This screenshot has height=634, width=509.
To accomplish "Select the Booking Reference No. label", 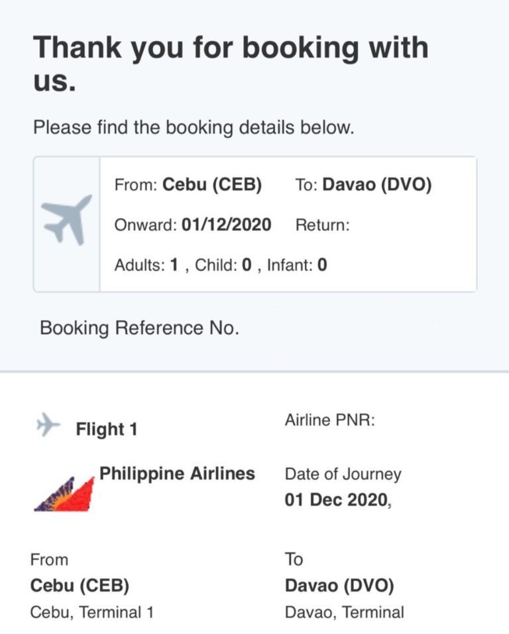I will [x=139, y=328].
